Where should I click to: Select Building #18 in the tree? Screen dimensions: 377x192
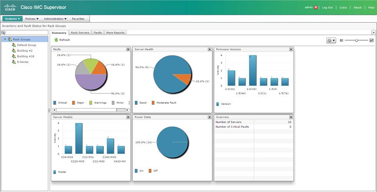click(x=26, y=56)
